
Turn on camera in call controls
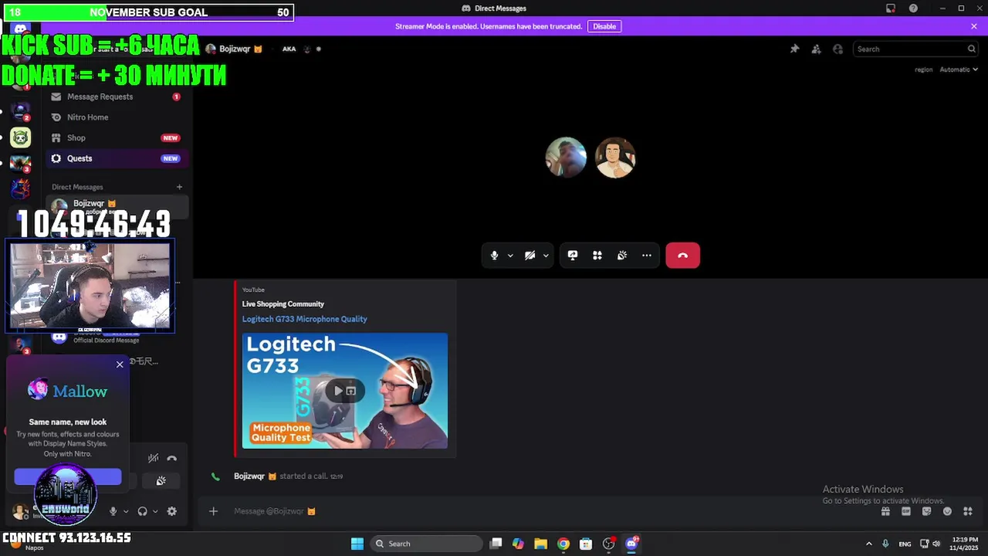click(530, 256)
